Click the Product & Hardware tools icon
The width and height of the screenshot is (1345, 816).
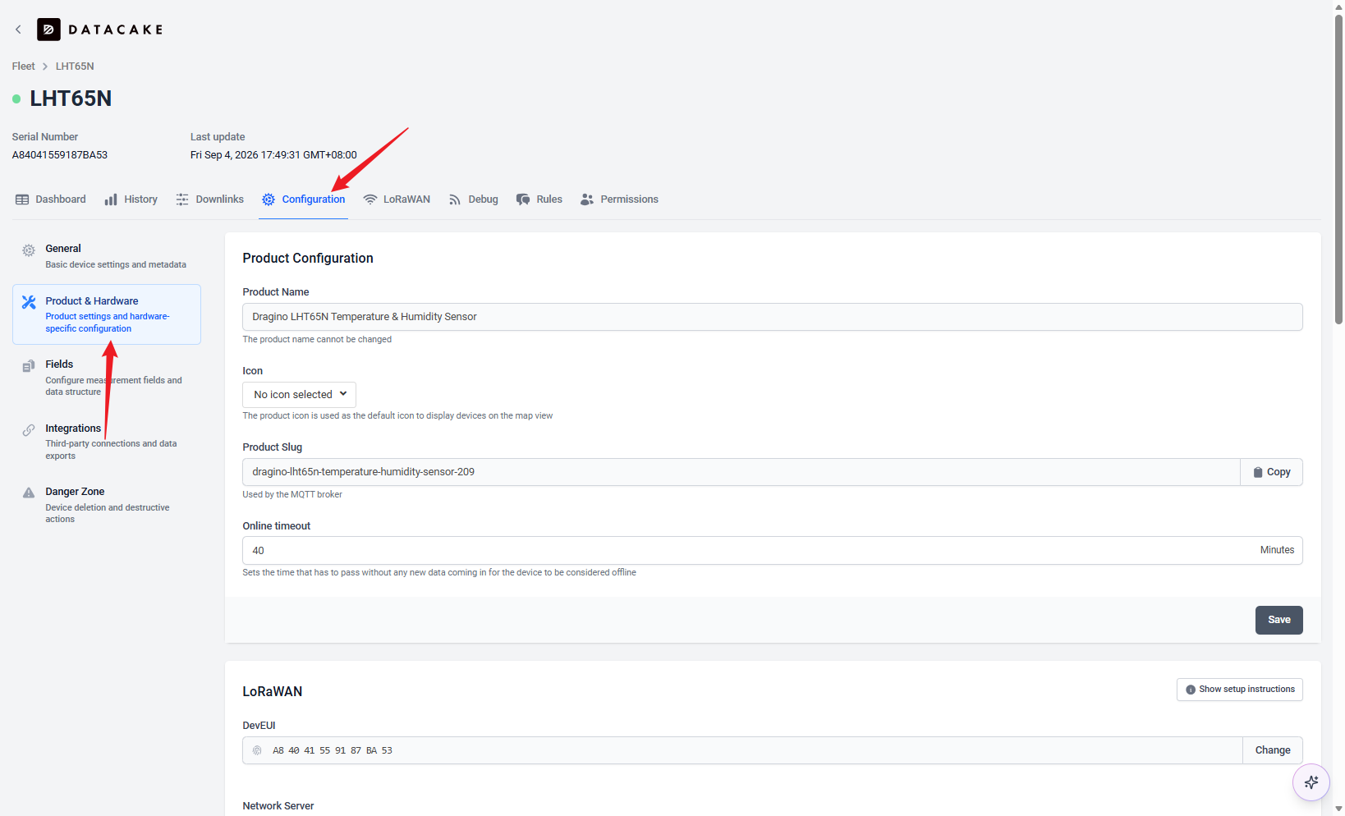(29, 302)
